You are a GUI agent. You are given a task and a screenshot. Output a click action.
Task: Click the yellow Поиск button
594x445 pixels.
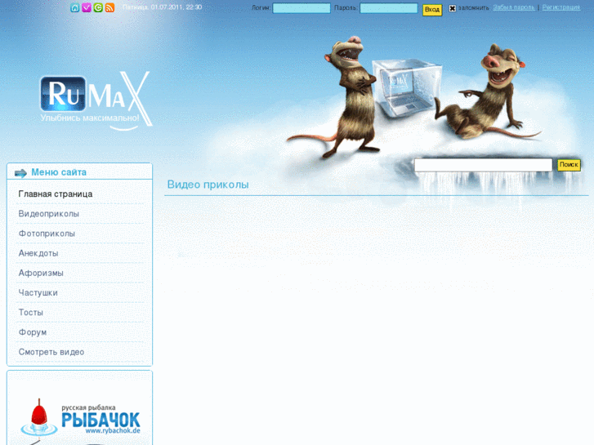569,165
